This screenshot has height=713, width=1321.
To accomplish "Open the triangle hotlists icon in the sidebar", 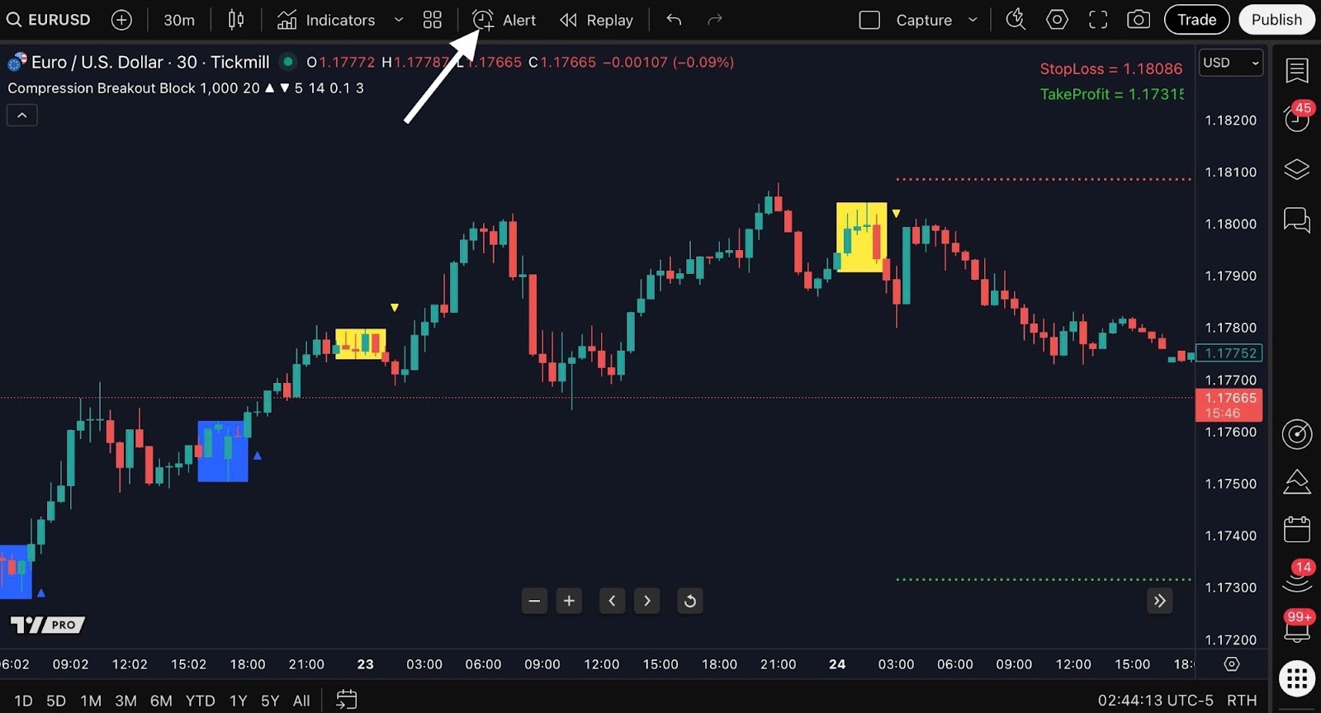I will (1297, 482).
